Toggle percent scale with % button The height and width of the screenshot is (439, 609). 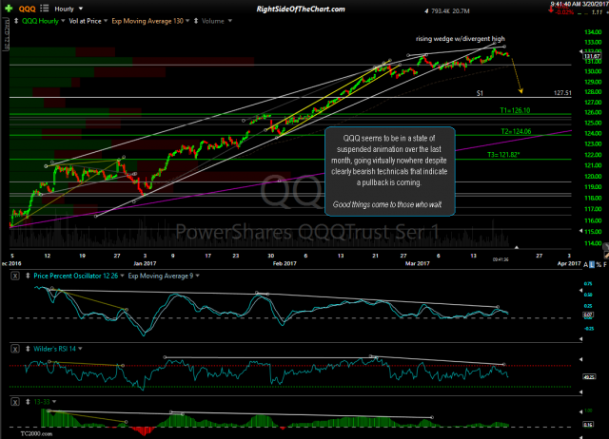coord(599,264)
